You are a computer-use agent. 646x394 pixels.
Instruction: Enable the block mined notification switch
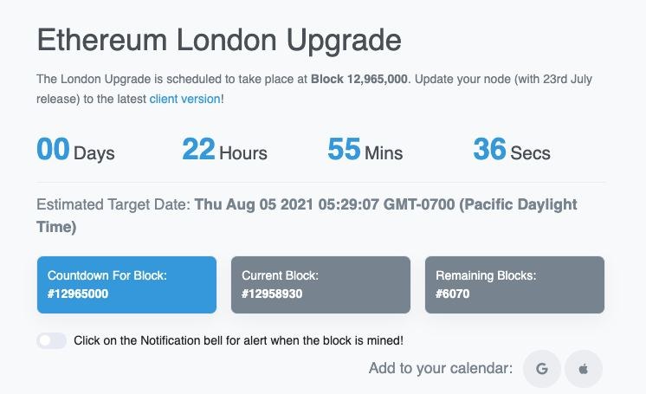point(51,341)
